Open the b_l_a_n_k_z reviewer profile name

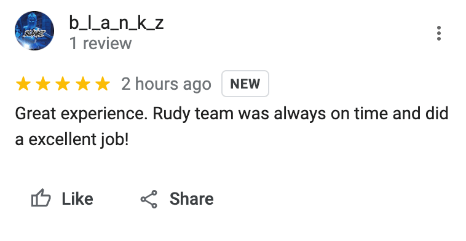click(116, 23)
